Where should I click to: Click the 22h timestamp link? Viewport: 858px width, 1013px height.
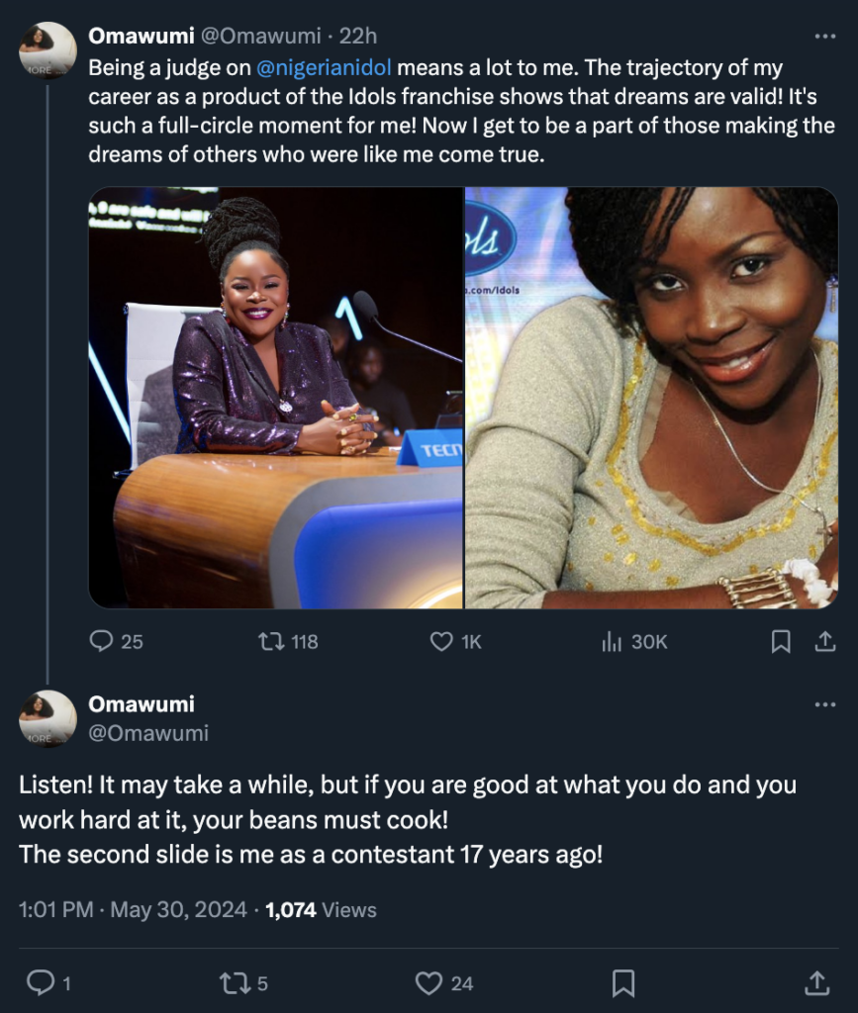pyautogui.click(x=358, y=36)
